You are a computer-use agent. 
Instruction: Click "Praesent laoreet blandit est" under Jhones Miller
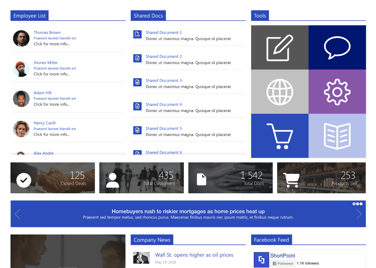point(55,68)
